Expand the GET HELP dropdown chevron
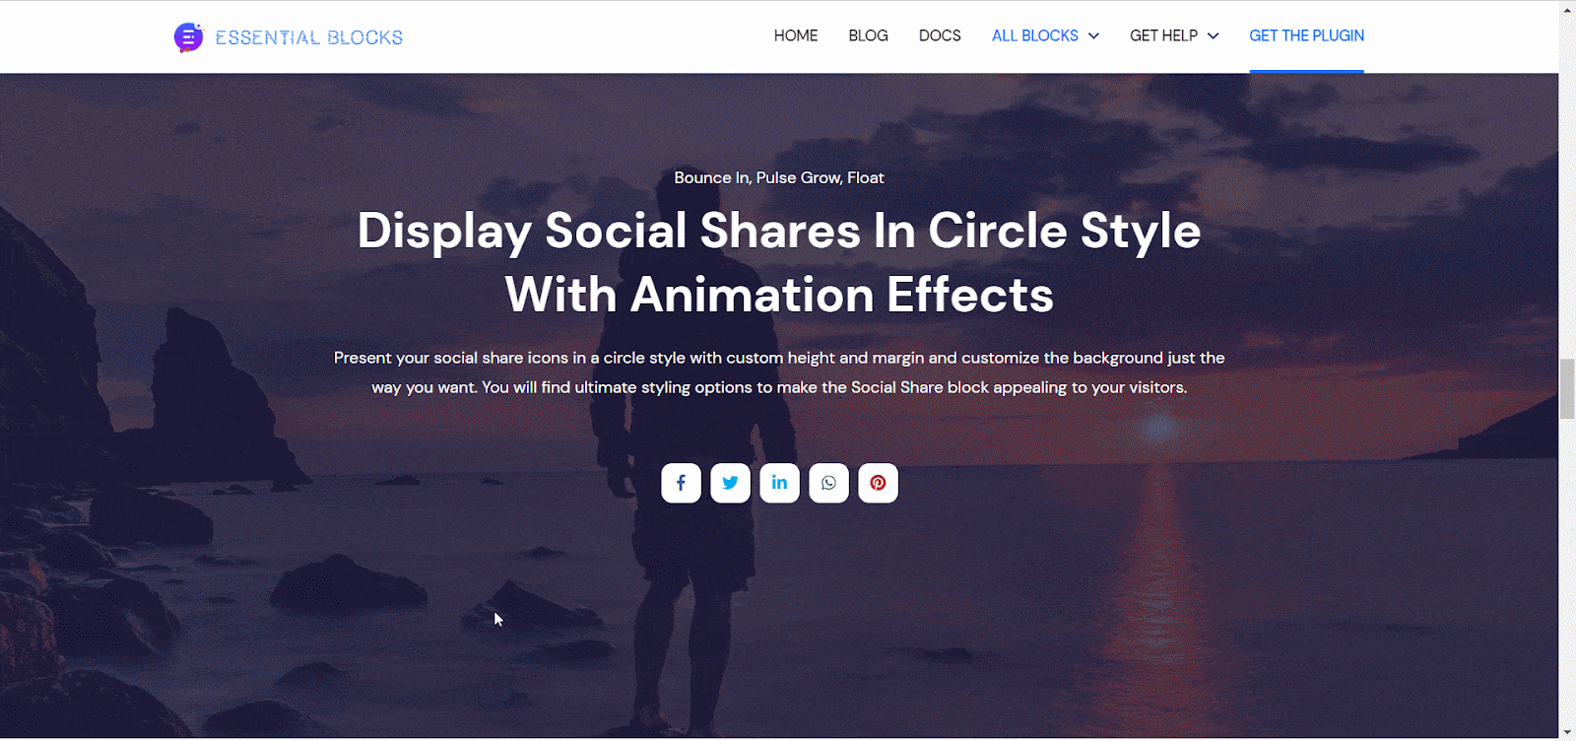This screenshot has width=1576, height=741. tap(1213, 36)
